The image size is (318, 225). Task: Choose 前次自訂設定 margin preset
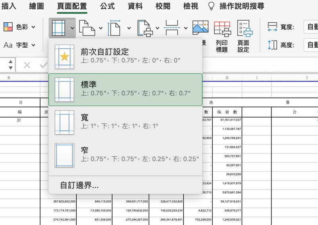pyautogui.click(x=125, y=56)
